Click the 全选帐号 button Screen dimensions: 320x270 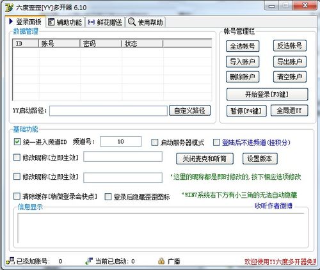[243, 46]
